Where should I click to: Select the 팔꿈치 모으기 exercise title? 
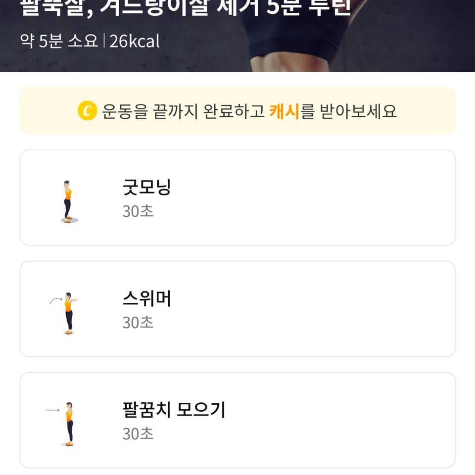tap(174, 410)
